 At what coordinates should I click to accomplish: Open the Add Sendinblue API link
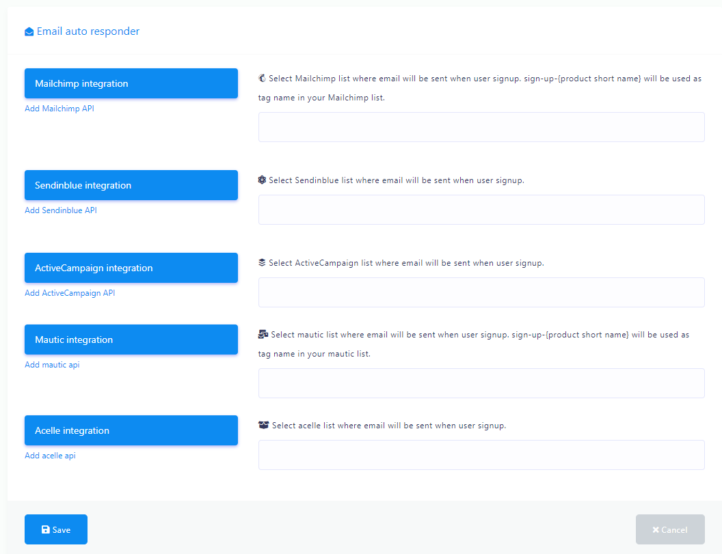pos(61,210)
